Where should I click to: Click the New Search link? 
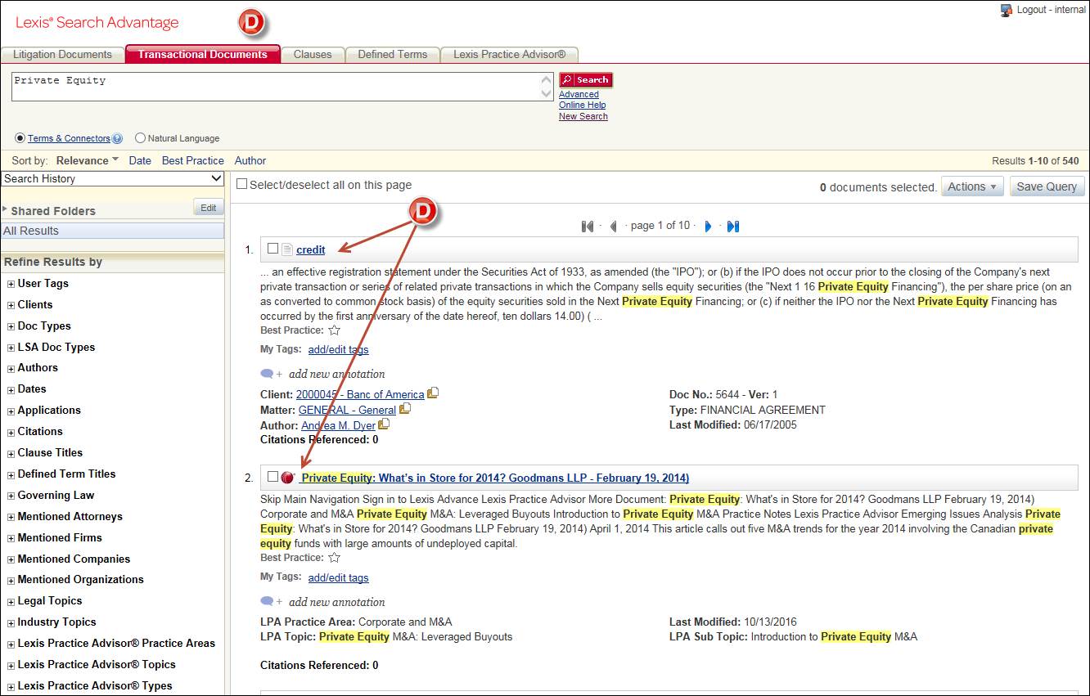pyautogui.click(x=583, y=116)
